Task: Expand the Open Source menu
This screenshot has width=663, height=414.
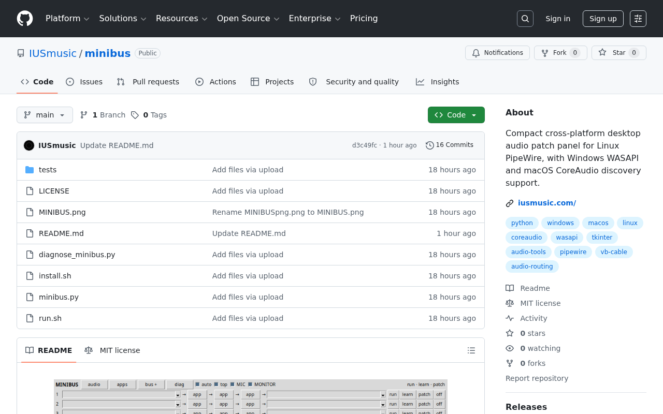Action: [x=248, y=19]
